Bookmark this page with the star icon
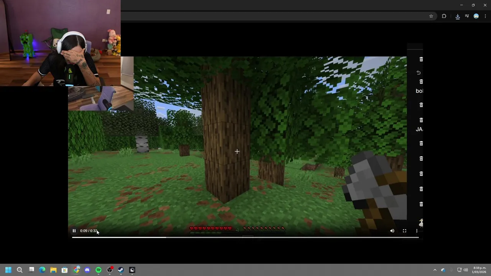The width and height of the screenshot is (491, 276). 431,16
